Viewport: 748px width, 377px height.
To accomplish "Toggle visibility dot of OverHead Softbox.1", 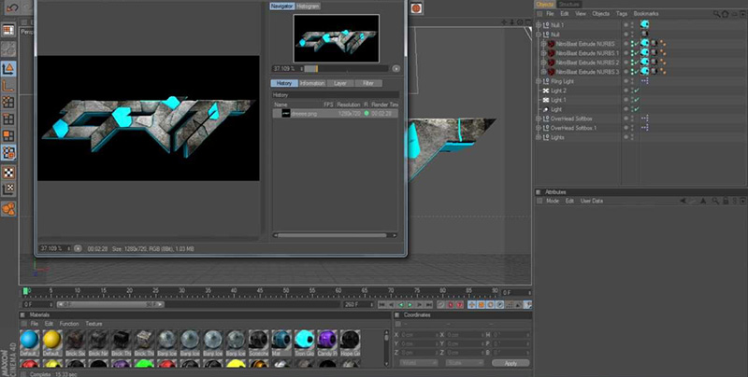I will click(626, 127).
